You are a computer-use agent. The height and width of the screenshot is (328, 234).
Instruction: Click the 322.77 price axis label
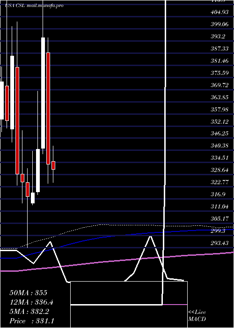(219, 182)
